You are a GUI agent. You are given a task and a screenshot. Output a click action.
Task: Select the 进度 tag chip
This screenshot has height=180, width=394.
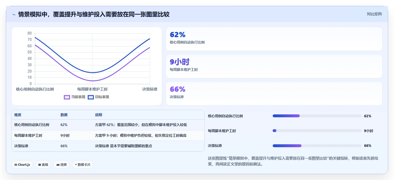[x=61, y=165]
